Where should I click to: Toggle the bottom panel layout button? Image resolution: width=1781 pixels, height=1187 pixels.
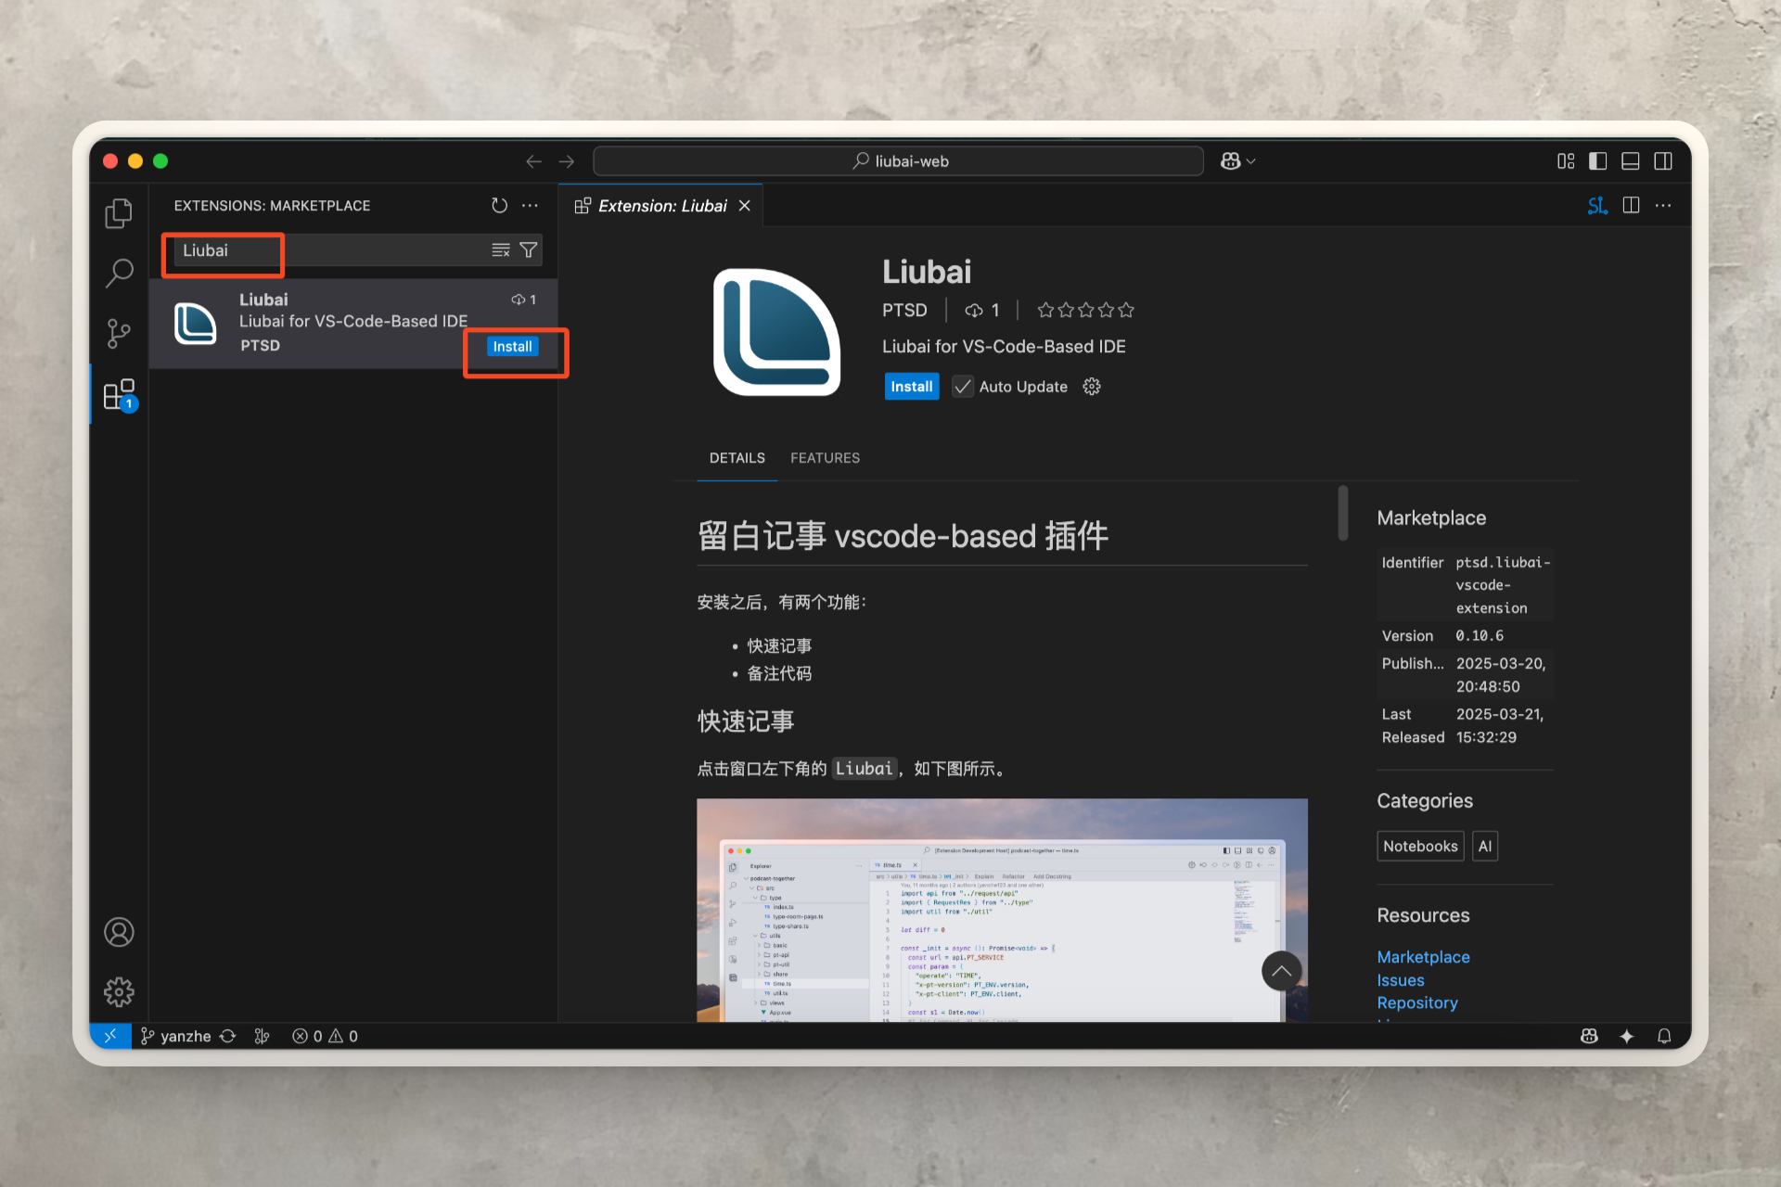coord(1630,161)
